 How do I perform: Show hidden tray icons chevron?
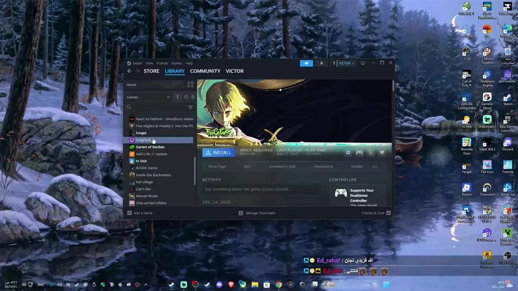[x=146, y=285]
